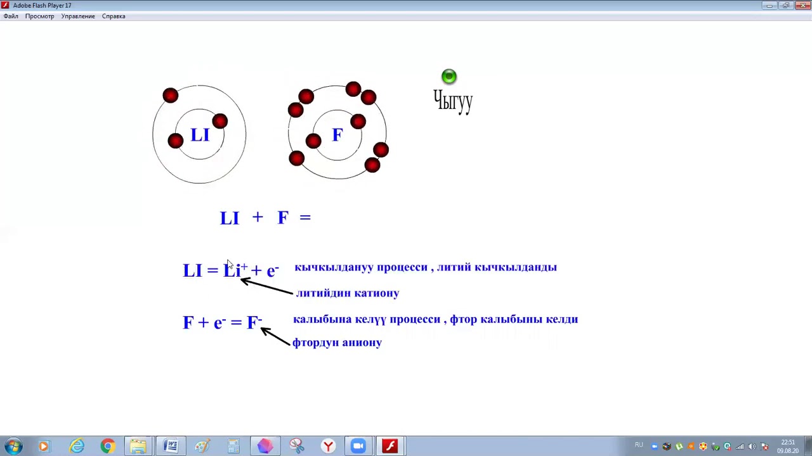Open Paint from the taskbar

tap(202, 446)
